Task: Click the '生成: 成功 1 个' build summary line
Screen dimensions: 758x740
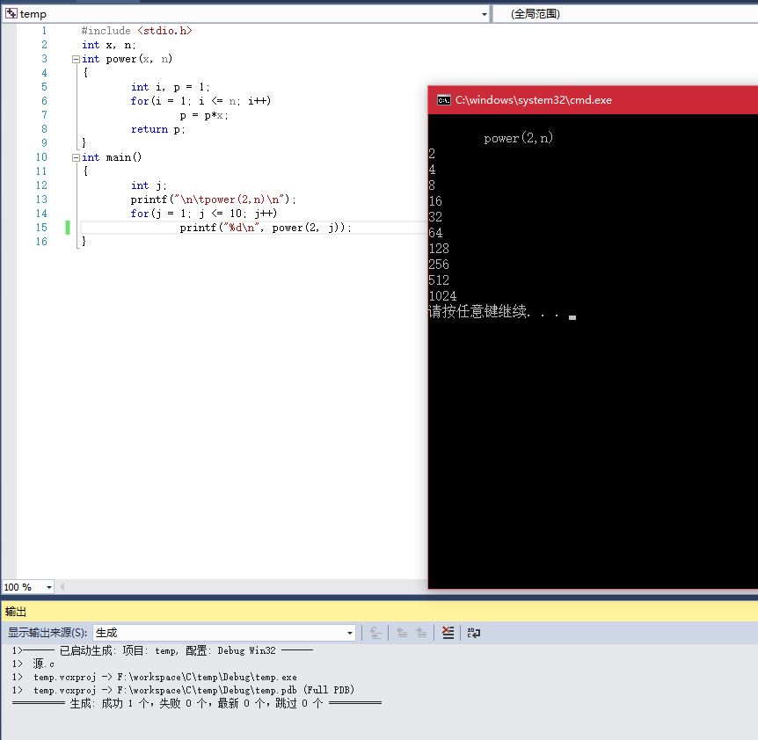Action: click(x=197, y=703)
